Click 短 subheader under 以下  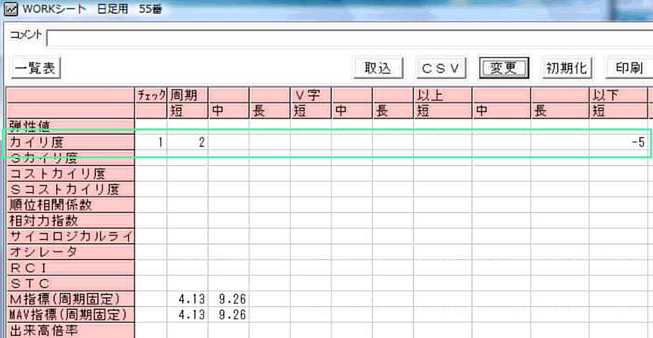(618, 112)
